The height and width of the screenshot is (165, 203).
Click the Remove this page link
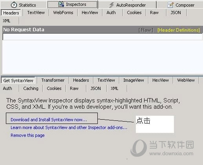[27, 135]
